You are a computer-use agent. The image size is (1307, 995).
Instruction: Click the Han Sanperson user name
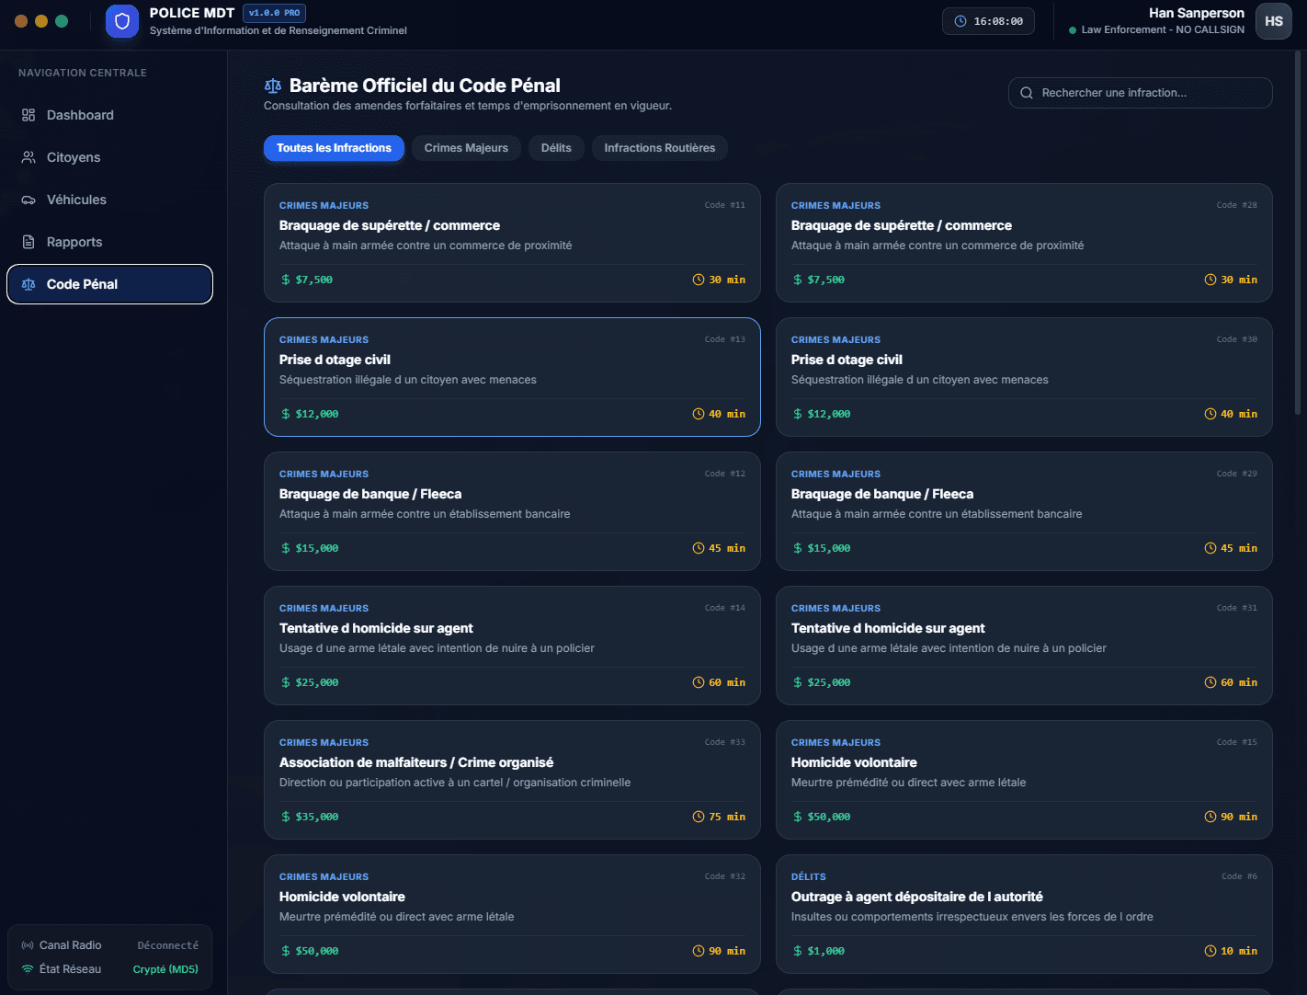[x=1197, y=13]
